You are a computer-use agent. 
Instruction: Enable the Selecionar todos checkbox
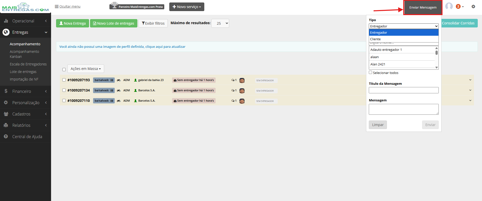pyautogui.click(x=371, y=72)
